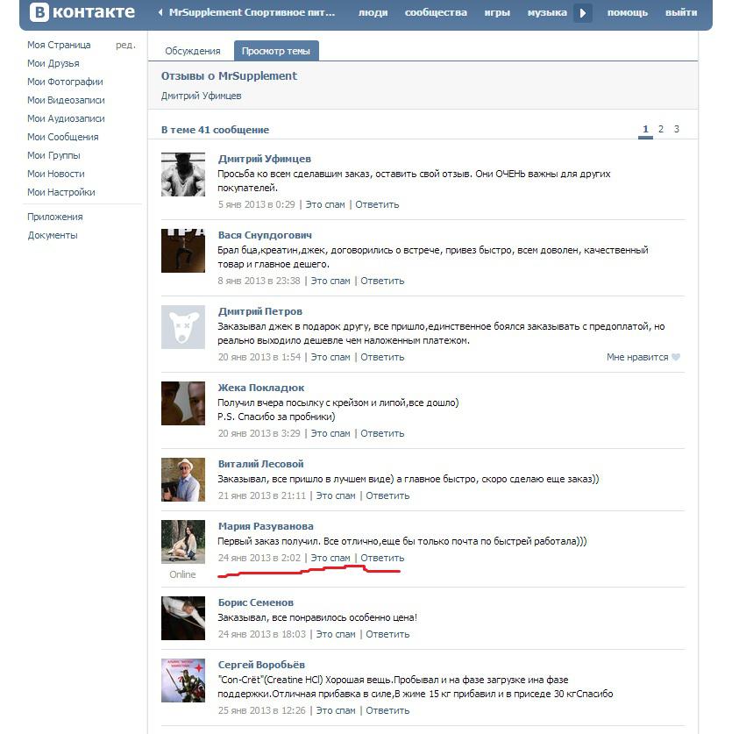The image size is (732, 734).
Task: Mark Жека Покладюк's post as spam
Action: (330, 433)
